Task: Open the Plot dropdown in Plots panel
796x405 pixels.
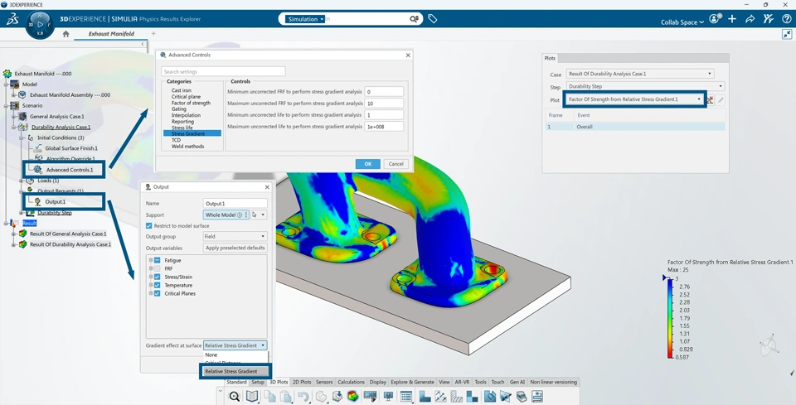Action: click(x=634, y=99)
